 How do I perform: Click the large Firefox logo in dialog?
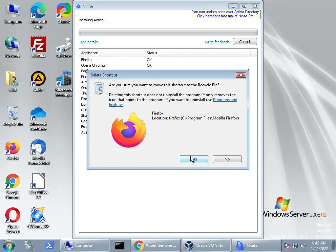click(129, 130)
